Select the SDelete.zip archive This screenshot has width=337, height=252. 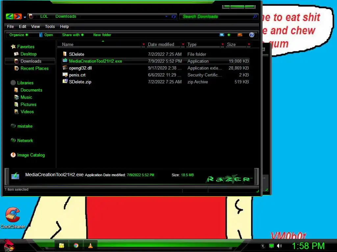[x=156, y=82]
